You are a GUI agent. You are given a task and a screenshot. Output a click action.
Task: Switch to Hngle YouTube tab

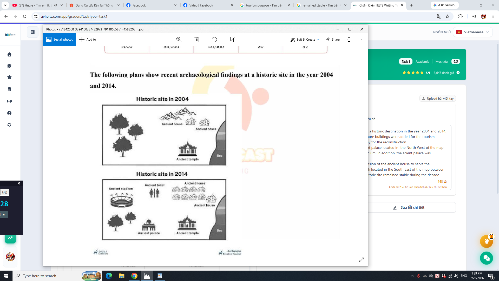(35, 5)
